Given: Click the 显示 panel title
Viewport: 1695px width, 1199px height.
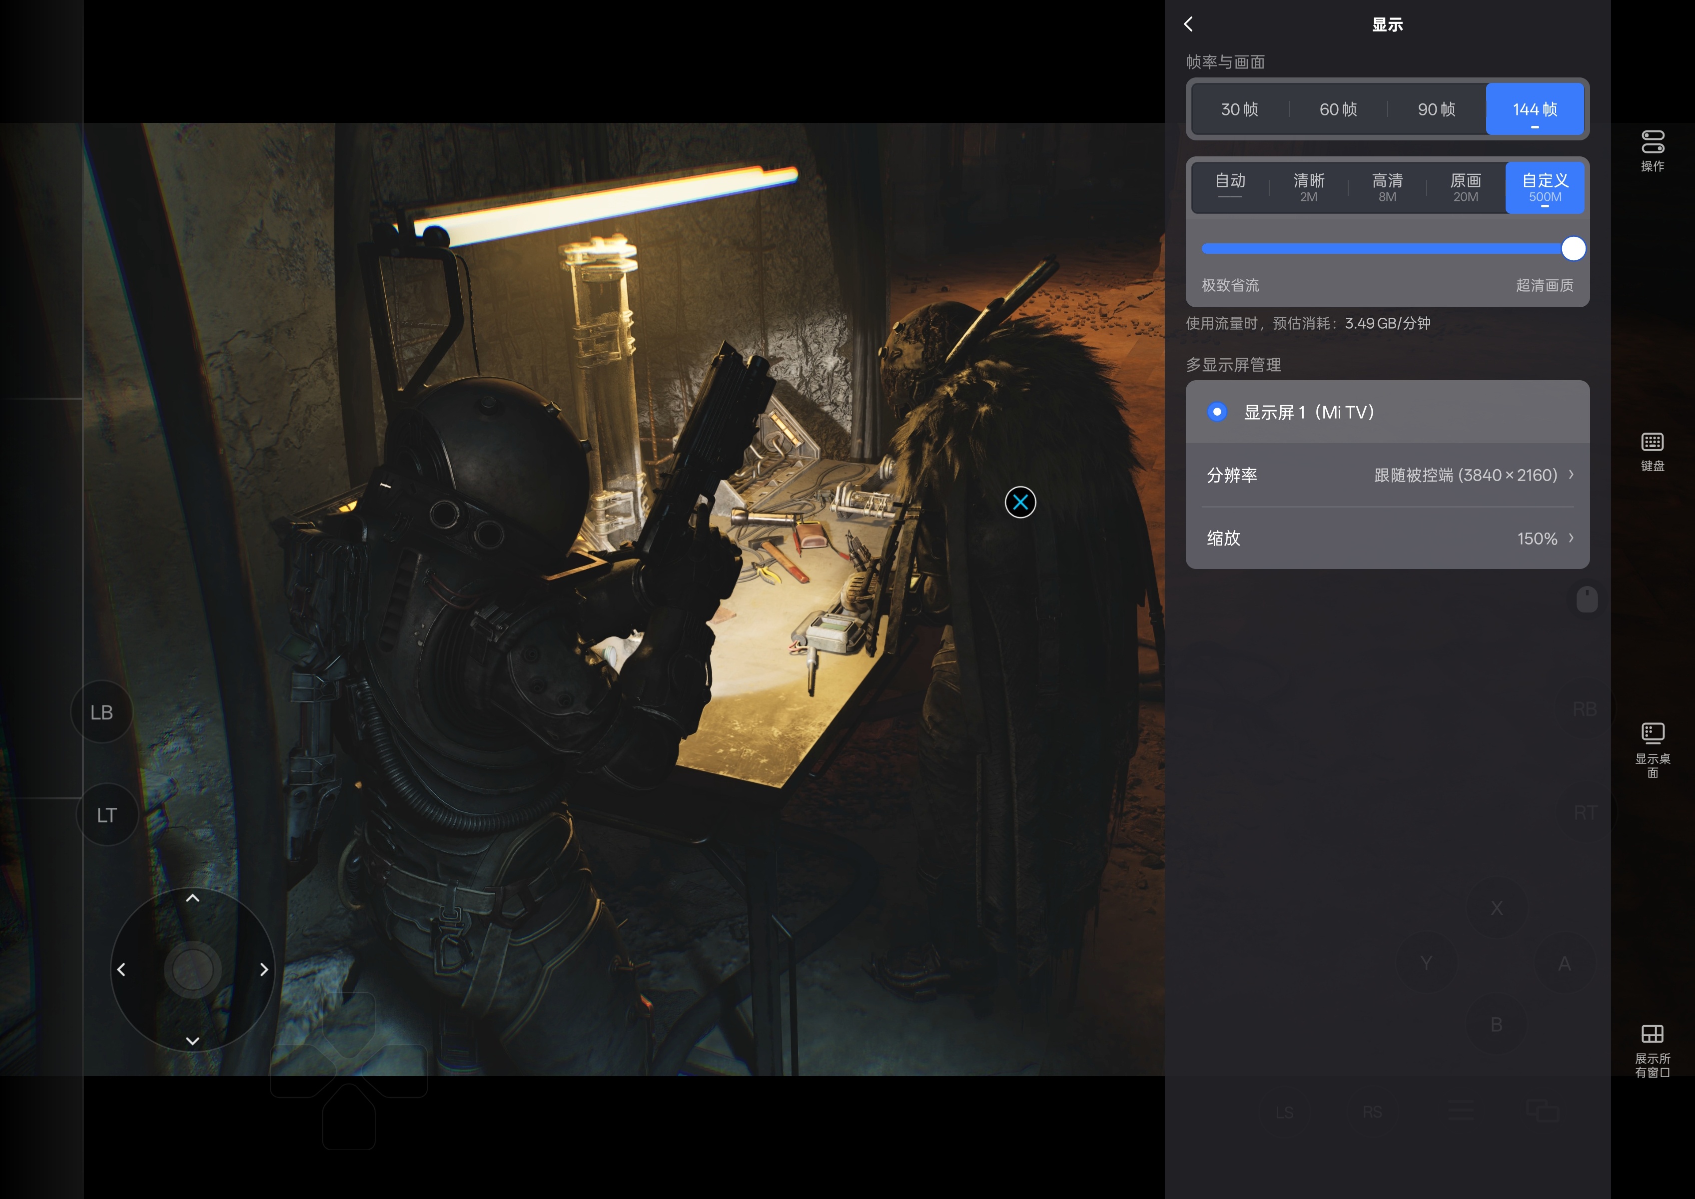Looking at the screenshot, I should (x=1387, y=24).
